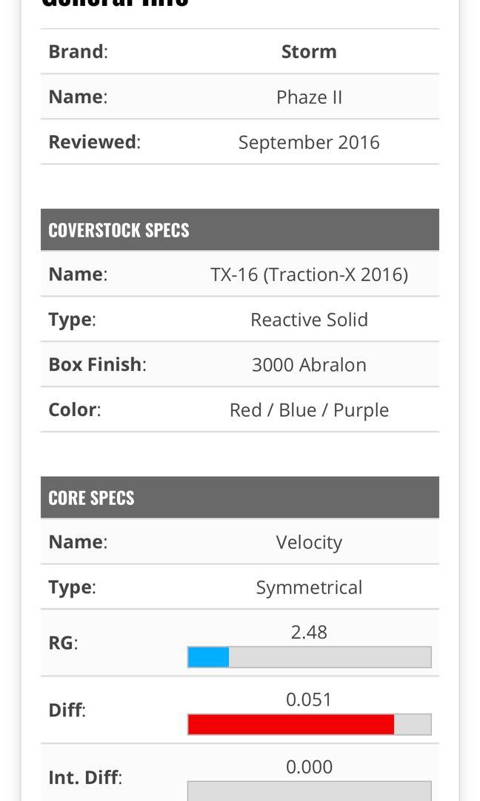Click the Reviewed label

(x=94, y=142)
